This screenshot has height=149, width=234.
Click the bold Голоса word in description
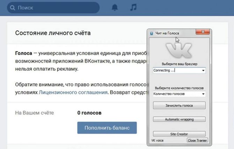coord(24,53)
